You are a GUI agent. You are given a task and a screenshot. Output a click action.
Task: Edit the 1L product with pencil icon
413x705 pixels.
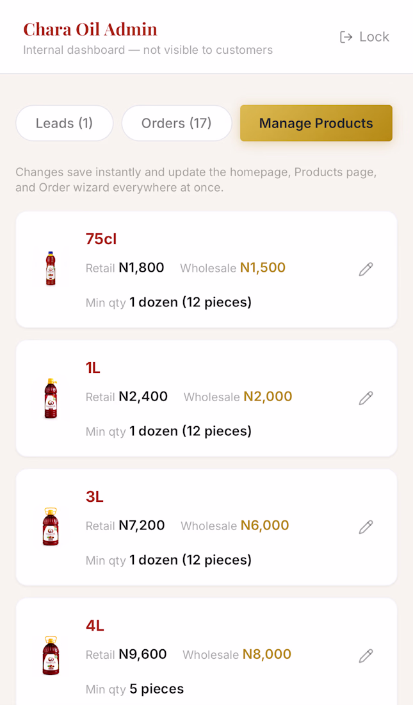pyautogui.click(x=366, y=398)
